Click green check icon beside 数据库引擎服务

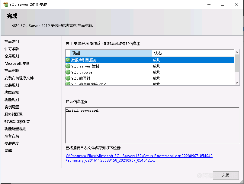(68, 60)
